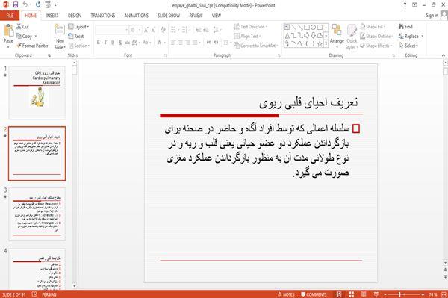This screenshot has width=448, height=298.
Task: Insert a text box from shapes gallery
Action: 287,28
